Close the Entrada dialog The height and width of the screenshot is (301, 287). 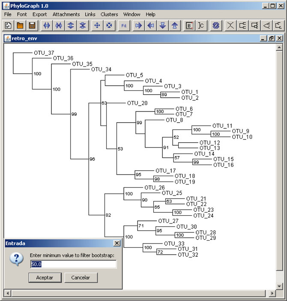click(x=117, y=243)
